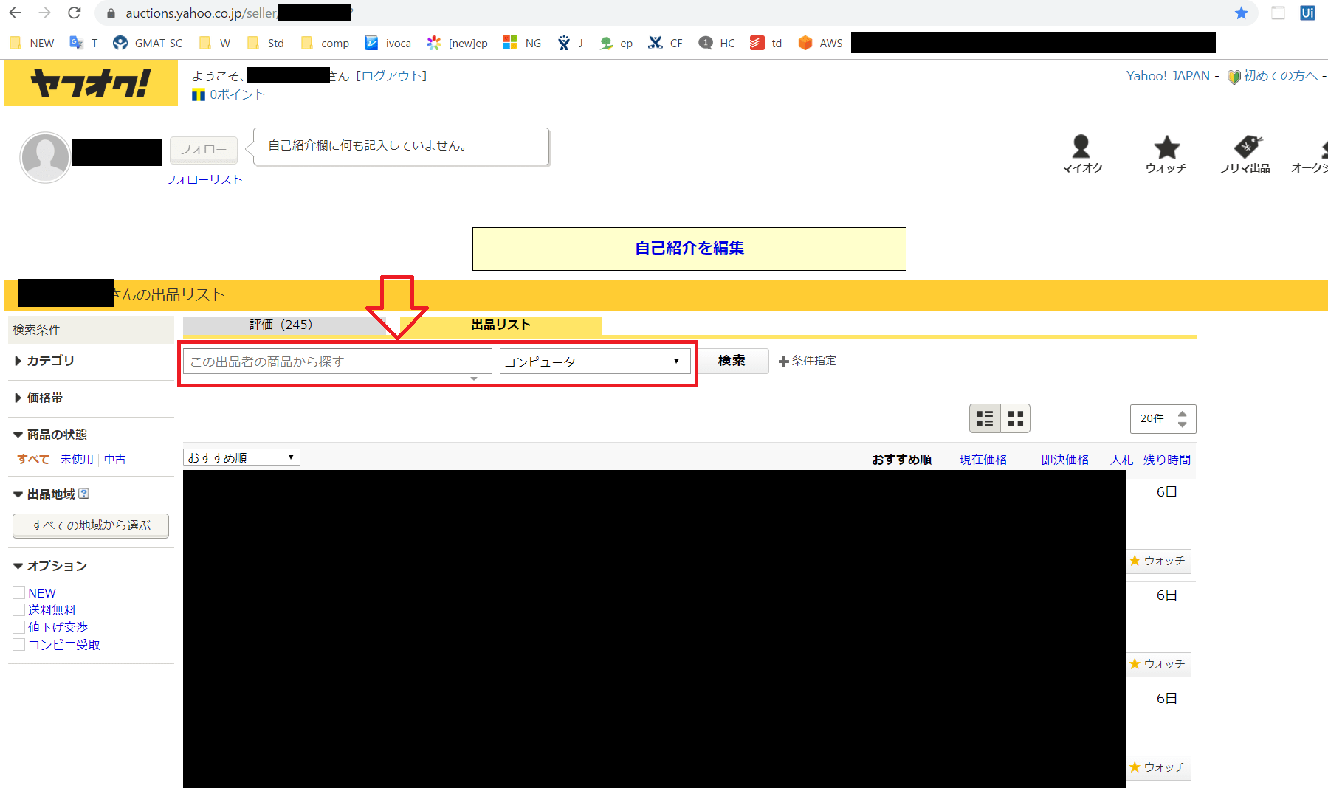1328x788 pixels.
Task: Click 条件指定 plus icon
Action: (783, 361)
